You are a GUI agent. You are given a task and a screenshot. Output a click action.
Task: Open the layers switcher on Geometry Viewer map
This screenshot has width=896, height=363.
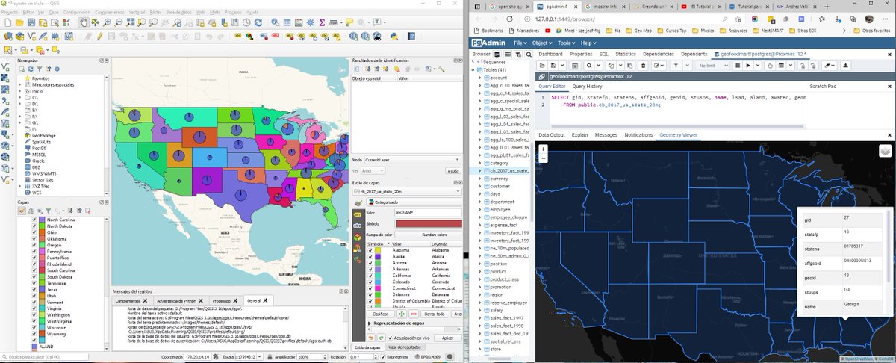[x=885, y=150]
